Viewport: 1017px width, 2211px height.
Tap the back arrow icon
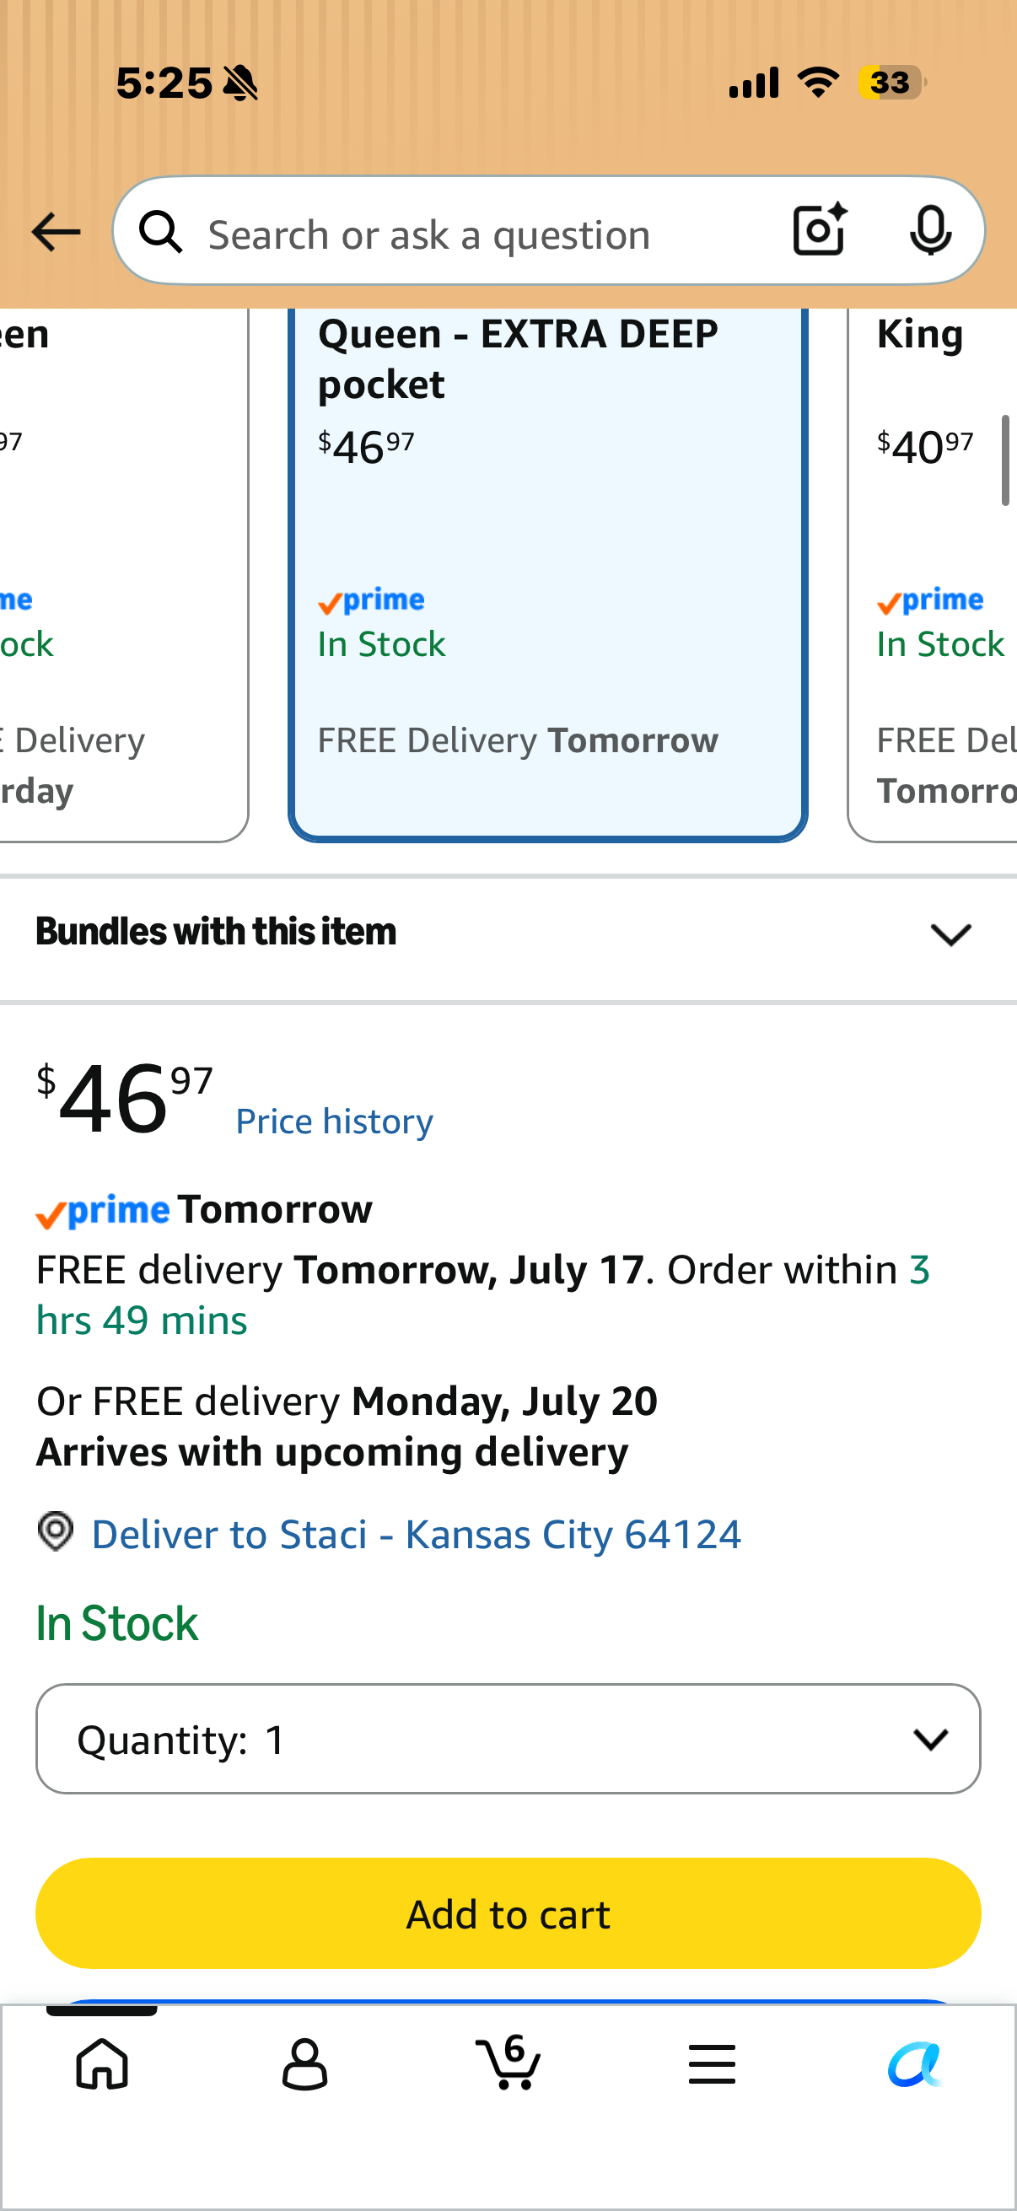(x=56, y=233)
